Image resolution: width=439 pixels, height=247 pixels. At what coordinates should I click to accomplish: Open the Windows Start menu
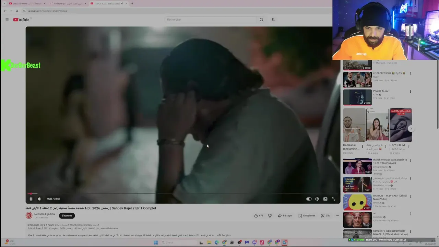(x=155, y=243)
